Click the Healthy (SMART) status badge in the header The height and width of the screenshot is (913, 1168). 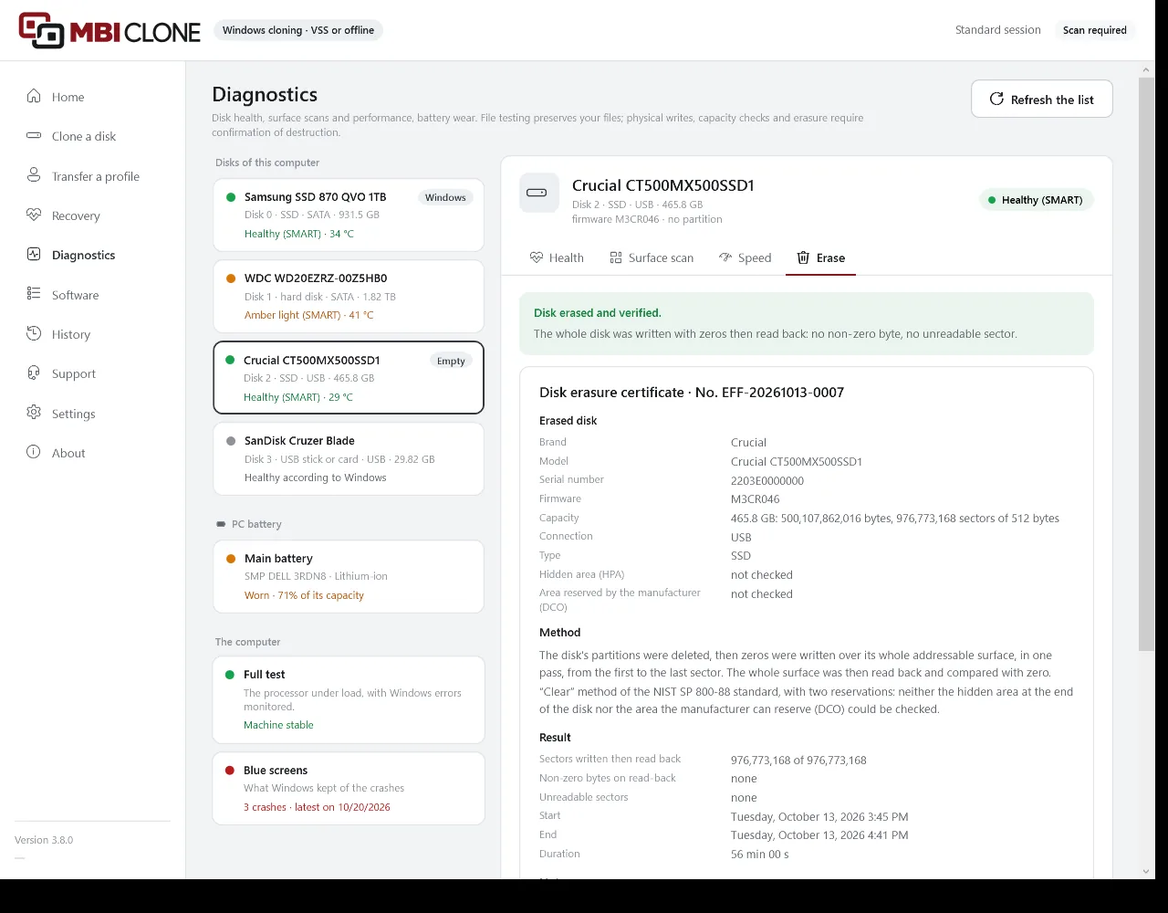[1036, 200]
